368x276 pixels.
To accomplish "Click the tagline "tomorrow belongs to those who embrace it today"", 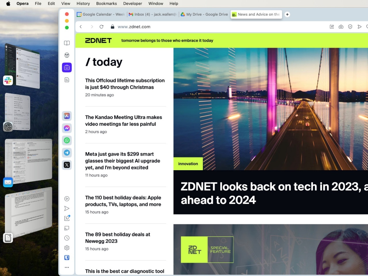I will (x=167, y=41).
